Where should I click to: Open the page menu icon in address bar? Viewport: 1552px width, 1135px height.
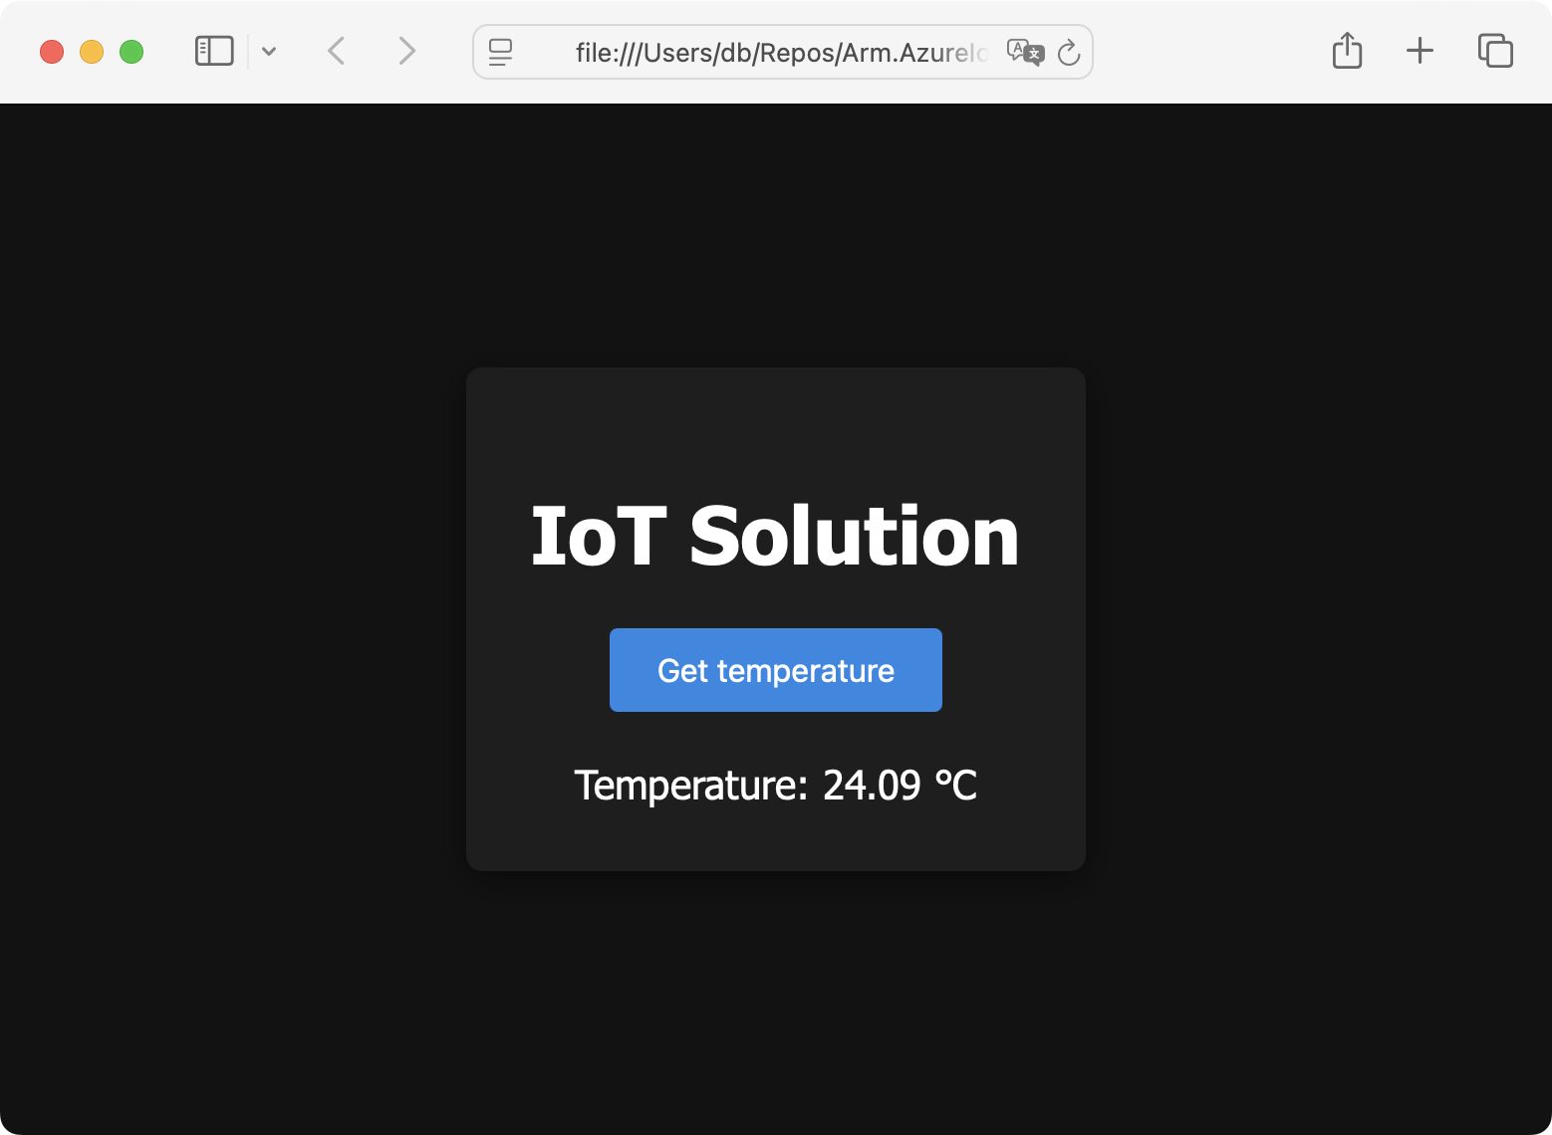pyautogui.click(x=500, y=52)
